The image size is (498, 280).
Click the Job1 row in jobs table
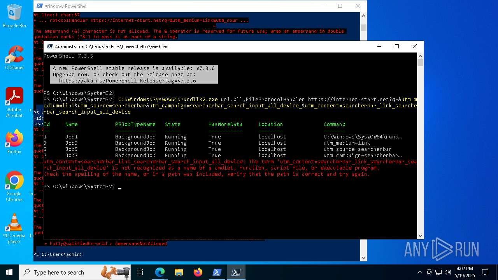(223, 137)
